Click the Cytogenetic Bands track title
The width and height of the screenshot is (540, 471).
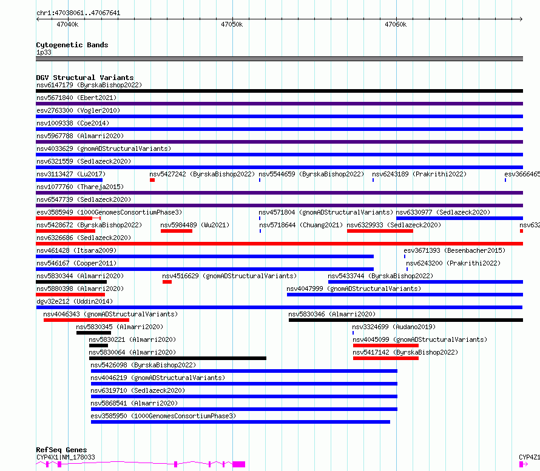(72, 45)
